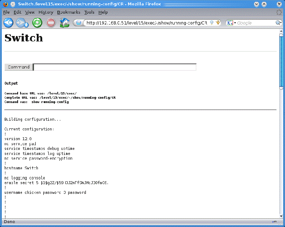
Task: Click the 'Output' label text
Action: click(11, 83)
